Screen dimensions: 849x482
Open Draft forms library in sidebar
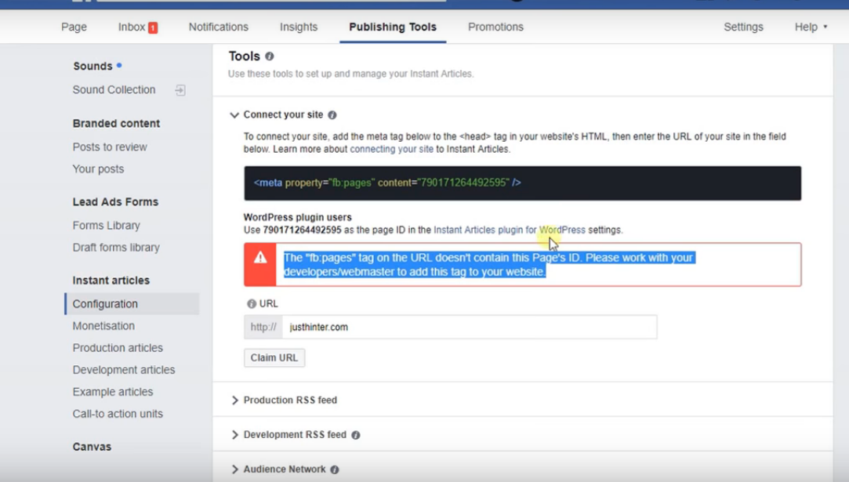click(x=116, y=248)
